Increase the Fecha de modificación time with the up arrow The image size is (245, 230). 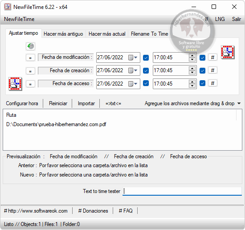[x=192, y=56]
